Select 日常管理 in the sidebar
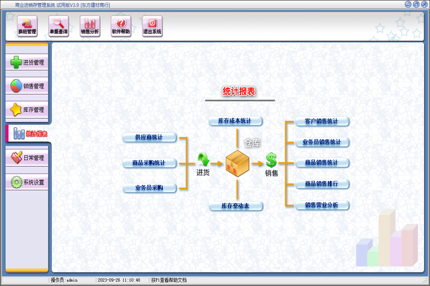The image size is (430, 286). coord(27,158)
